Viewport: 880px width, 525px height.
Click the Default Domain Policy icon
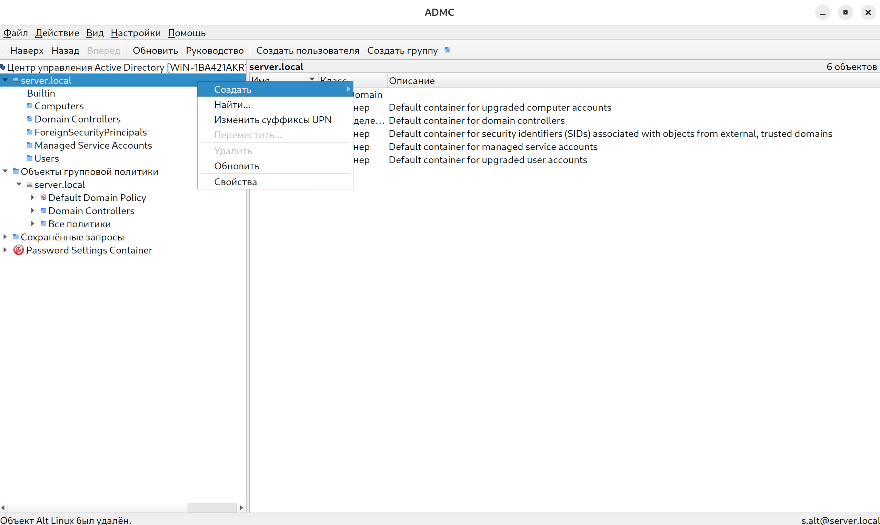[43, 197]
